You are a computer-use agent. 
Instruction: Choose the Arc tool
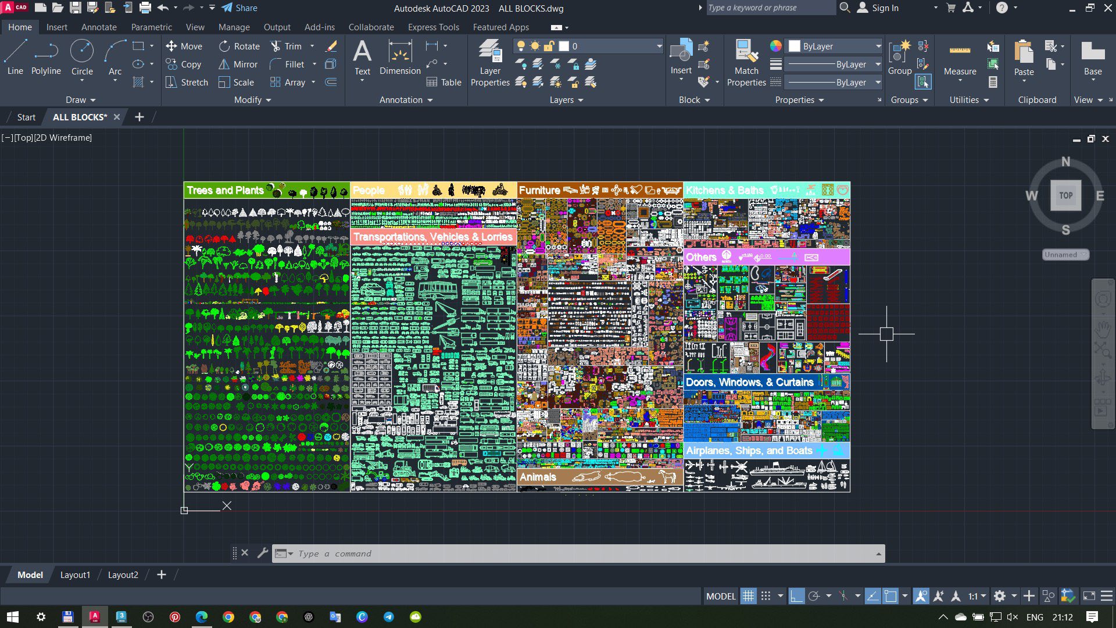click(115, 58)
